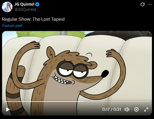Jump to the far end of the timeline

pyautogui.click(x=149, y=101)
